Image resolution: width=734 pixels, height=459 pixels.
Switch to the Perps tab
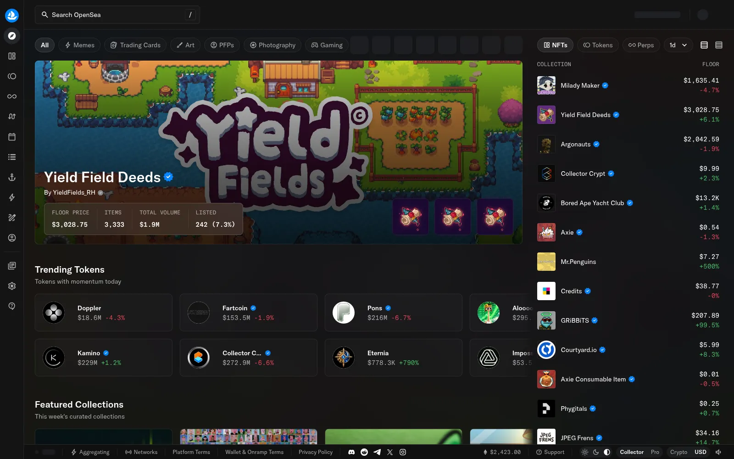coord(641,45)
